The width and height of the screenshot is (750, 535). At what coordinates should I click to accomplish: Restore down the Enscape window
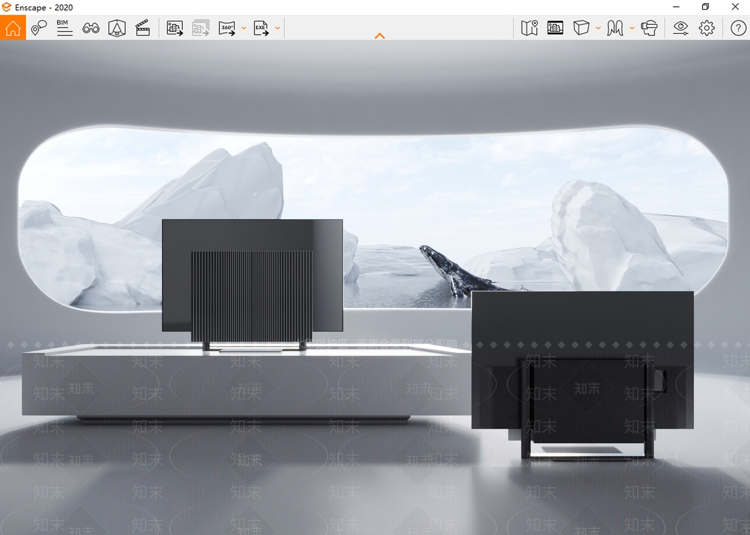pos(705,7)
